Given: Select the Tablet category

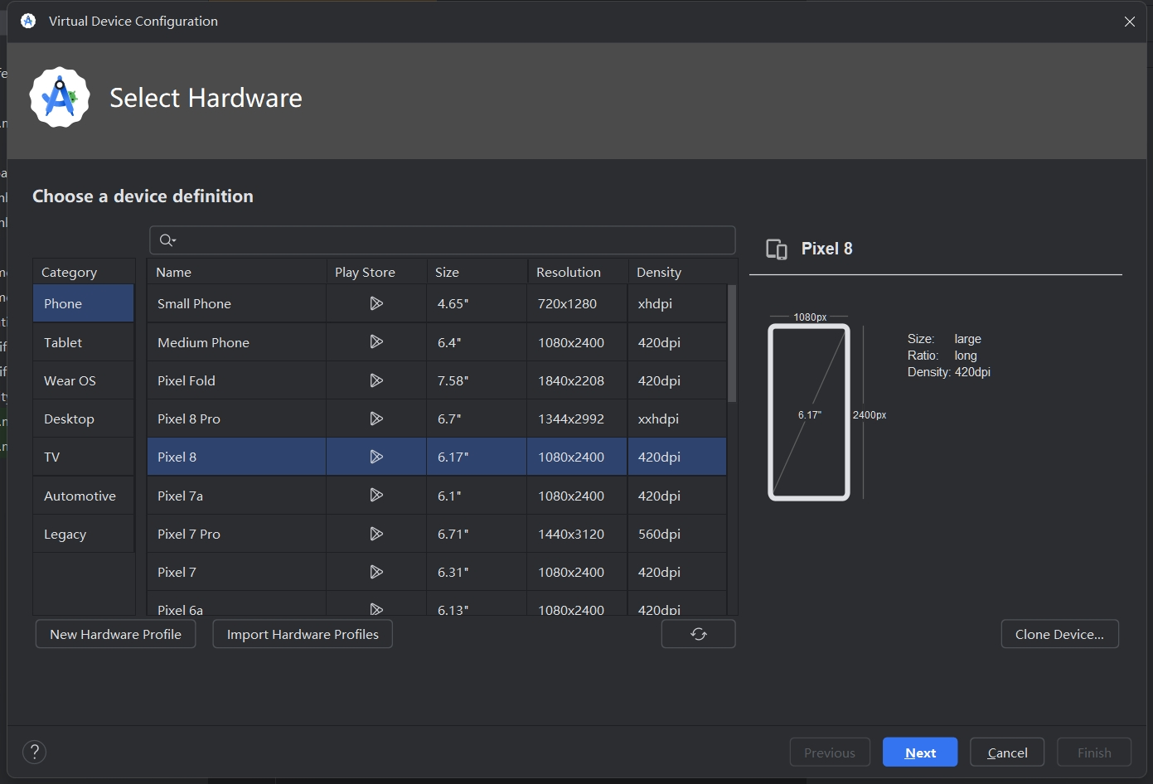Looking at the screenshot, I should (83, 342).
